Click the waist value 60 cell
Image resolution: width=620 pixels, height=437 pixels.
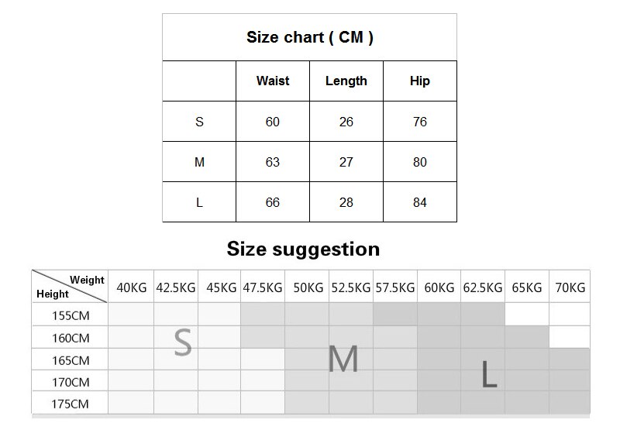273,122
